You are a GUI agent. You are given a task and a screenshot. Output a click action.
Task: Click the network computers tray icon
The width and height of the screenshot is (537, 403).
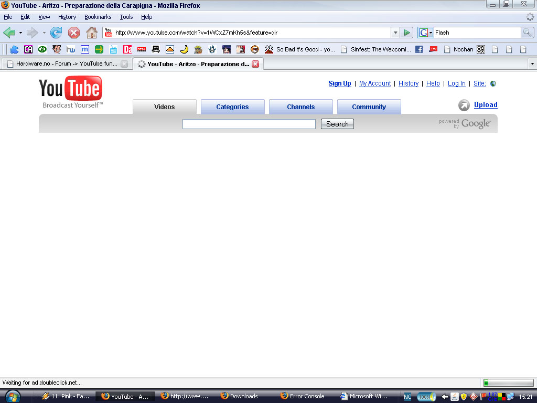[511, 397]
